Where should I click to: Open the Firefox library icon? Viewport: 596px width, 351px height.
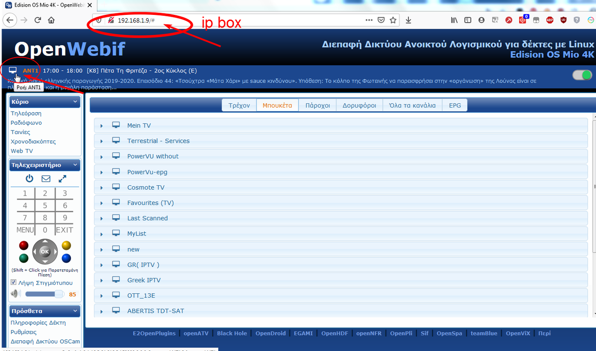[454, 20]
